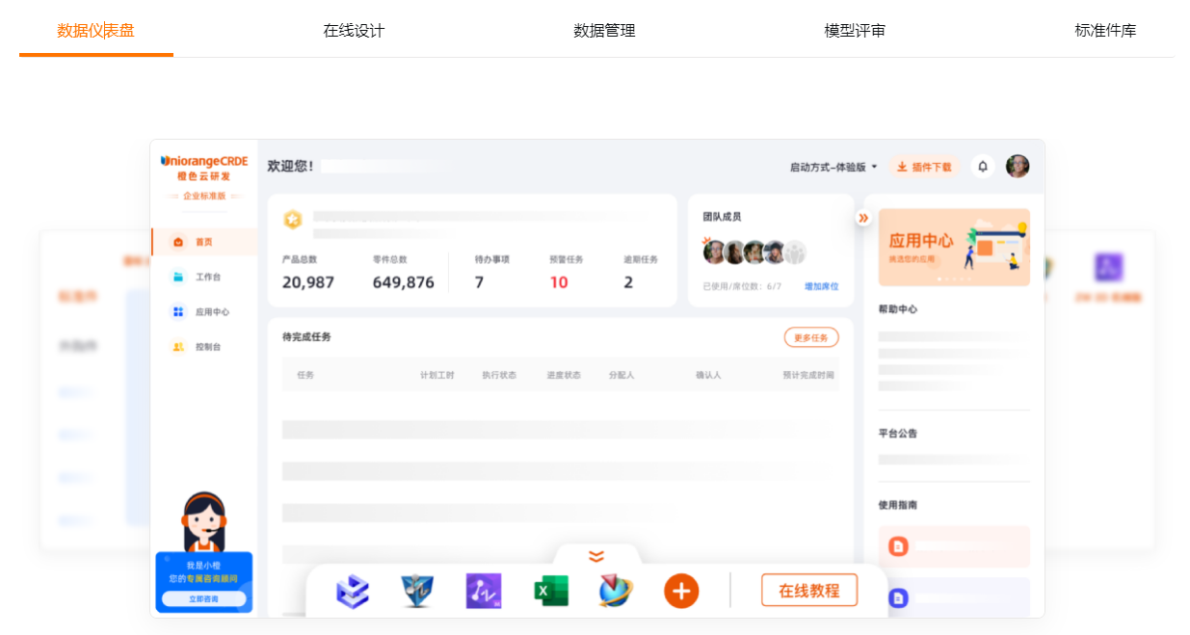
Task: Open the notification bell icon
Action: 983,166
